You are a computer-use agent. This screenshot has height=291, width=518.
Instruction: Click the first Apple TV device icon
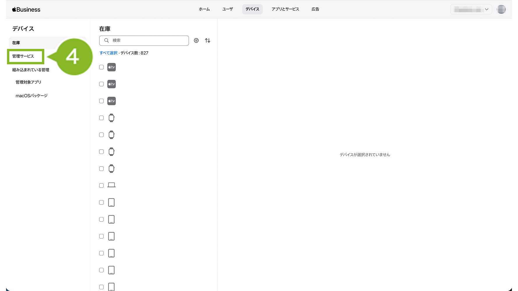click(111, 67)
